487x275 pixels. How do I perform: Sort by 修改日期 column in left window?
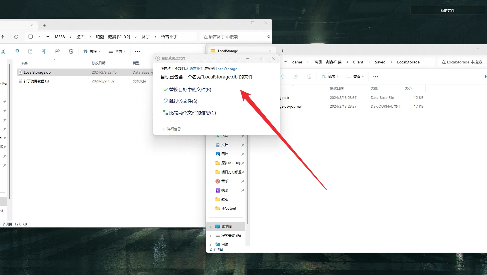(x=99, y=63)
